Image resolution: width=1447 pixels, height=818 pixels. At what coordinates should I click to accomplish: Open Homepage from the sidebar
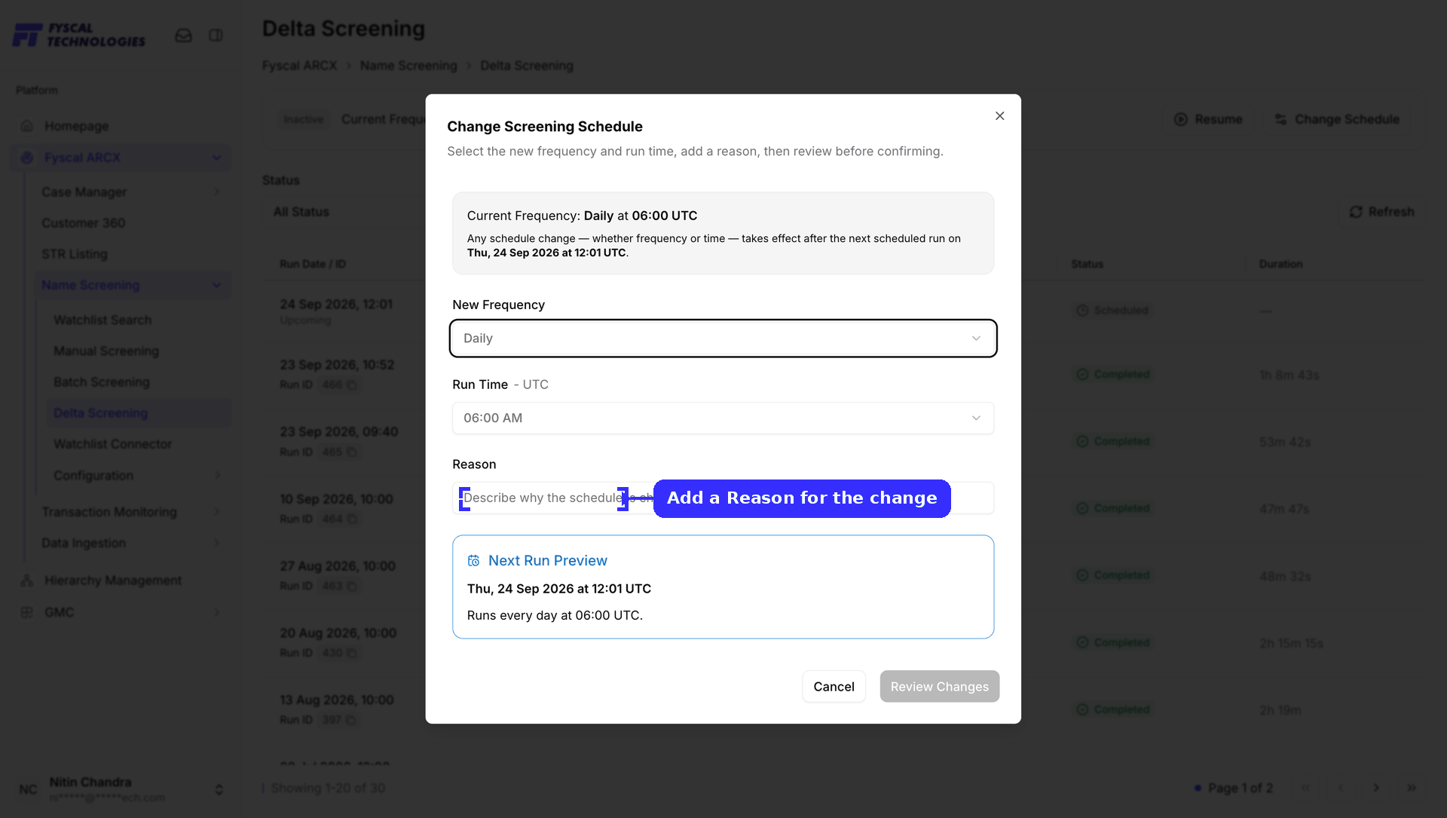[x=76, y=126]
